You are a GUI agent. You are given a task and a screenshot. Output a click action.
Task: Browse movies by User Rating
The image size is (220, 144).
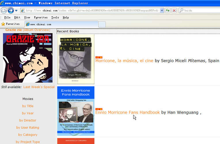coord(28,128)
